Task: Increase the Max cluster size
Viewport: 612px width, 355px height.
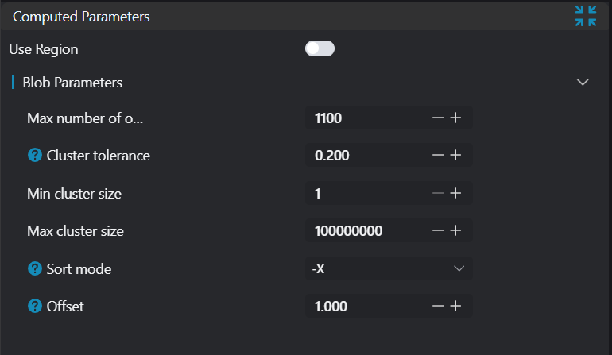Action: point(456,231)
